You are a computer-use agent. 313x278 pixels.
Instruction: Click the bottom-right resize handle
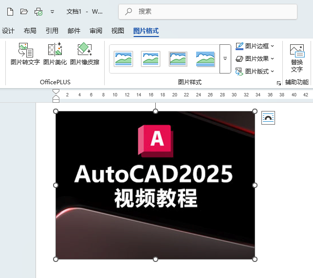(255, 259)
